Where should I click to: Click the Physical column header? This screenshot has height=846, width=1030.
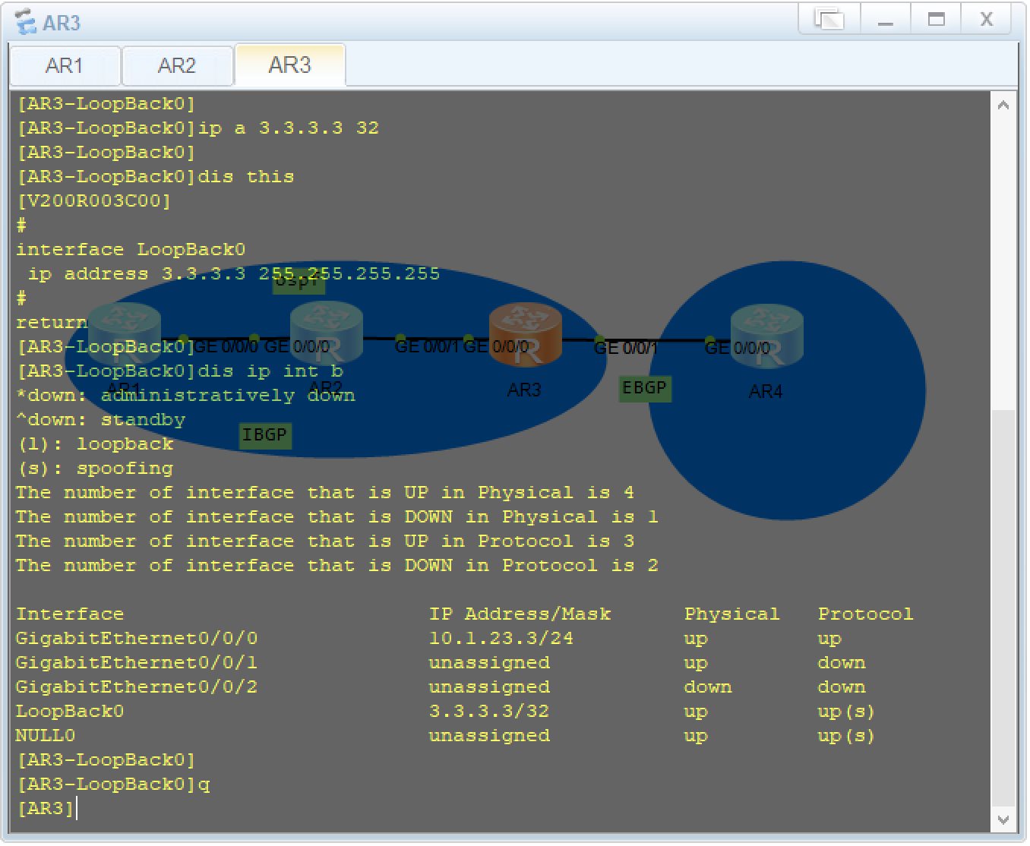pyautogui.click(x=731, y=614)
